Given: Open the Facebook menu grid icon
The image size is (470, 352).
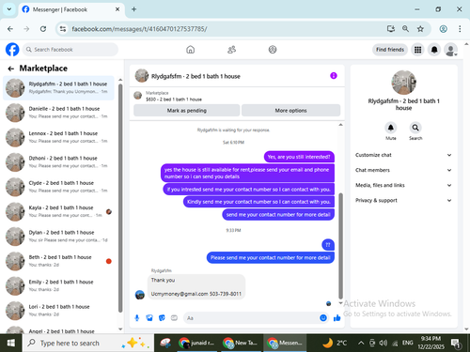Looking at the screenshot, I should (x=417, y=50).
